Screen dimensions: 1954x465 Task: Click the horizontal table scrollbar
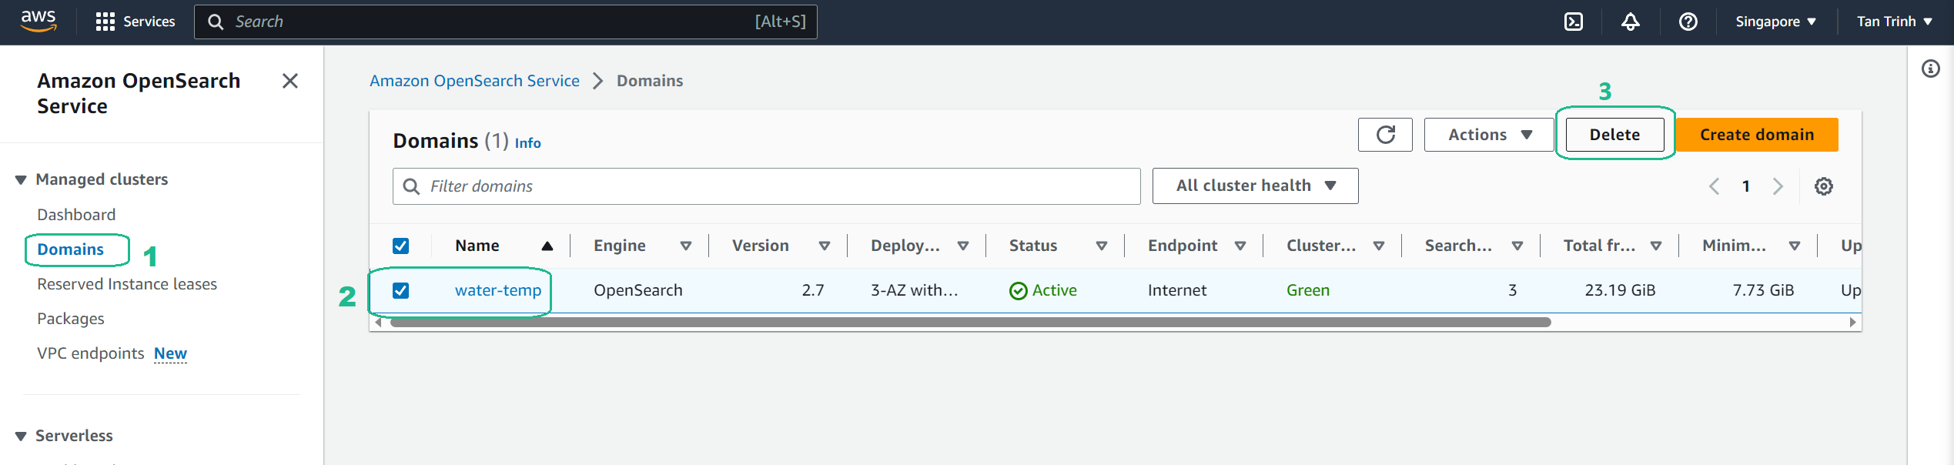970,323
